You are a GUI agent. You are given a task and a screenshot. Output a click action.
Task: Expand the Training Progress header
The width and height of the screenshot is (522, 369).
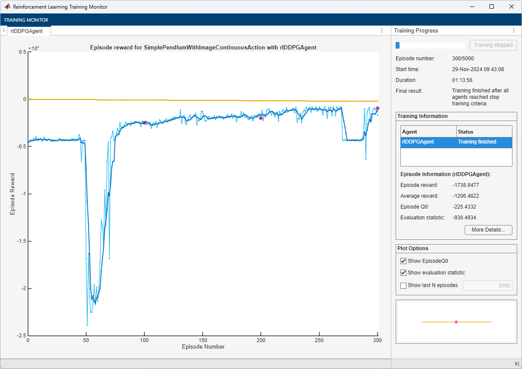click(x=413, y=30)
